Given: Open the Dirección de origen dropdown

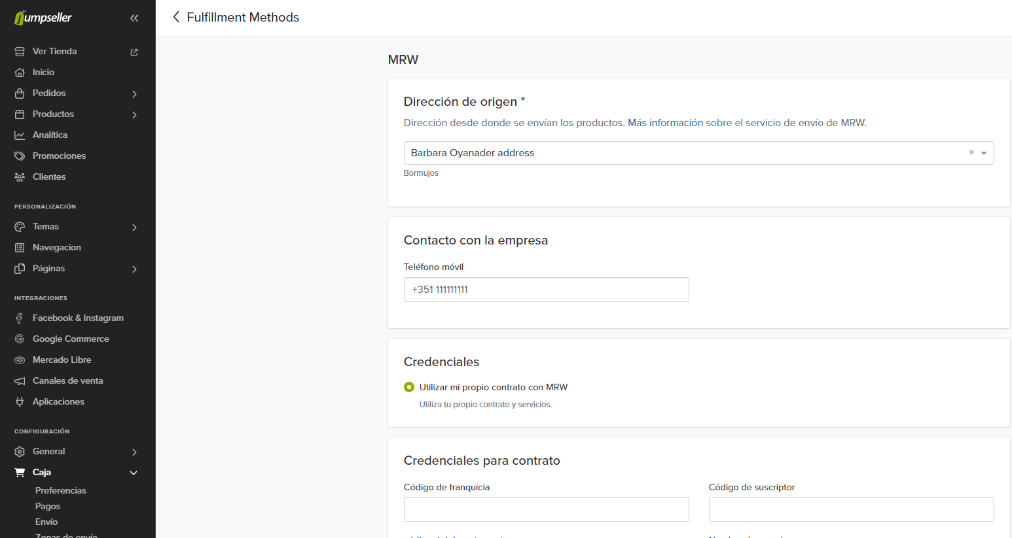Looking at the screenshot, I should pos(983,153).
